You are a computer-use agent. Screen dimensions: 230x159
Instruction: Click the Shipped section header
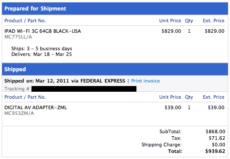point(115,69)
